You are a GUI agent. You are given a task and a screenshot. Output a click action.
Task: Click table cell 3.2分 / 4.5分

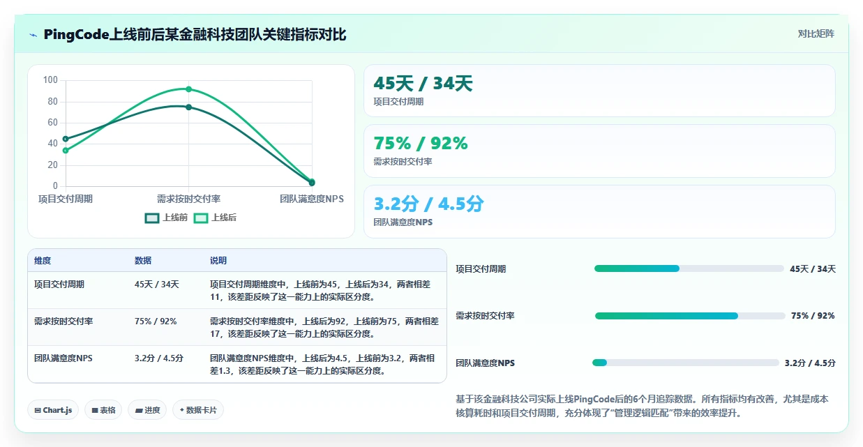[x=159, y=358]
